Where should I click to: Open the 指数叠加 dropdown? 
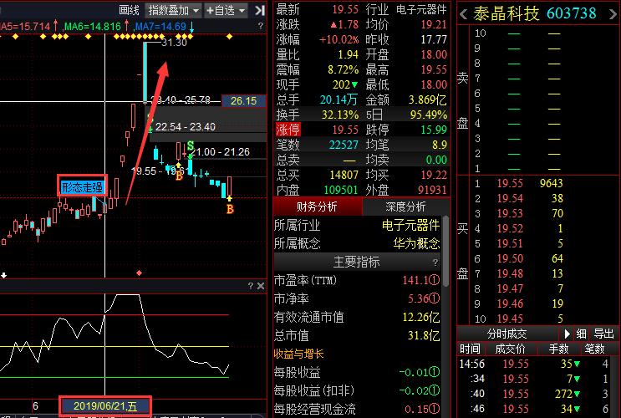[174, 10]
